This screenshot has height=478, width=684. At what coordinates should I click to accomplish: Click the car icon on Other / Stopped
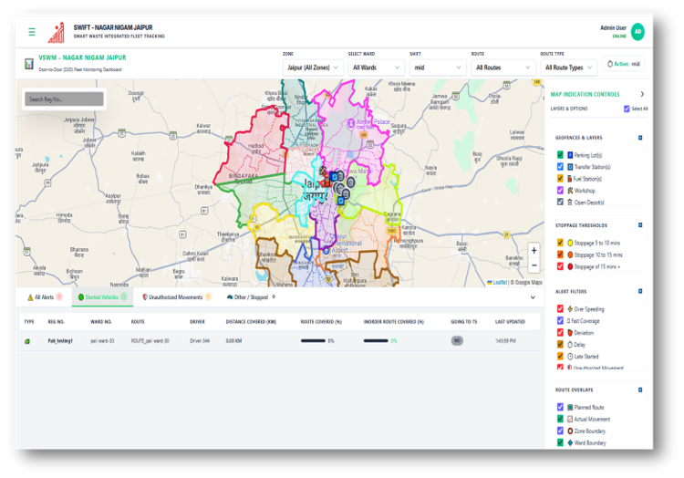pyautogui.click(x=230, y=297)
